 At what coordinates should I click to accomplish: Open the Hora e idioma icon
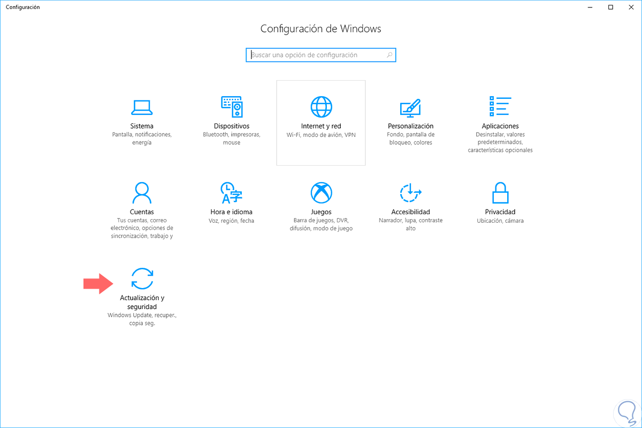point(232,192)
